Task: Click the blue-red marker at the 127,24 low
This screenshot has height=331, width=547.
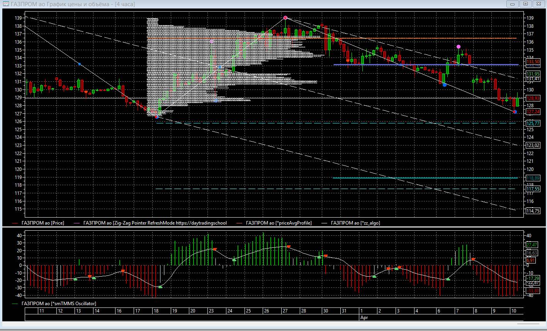Action: tap(515, 112)
